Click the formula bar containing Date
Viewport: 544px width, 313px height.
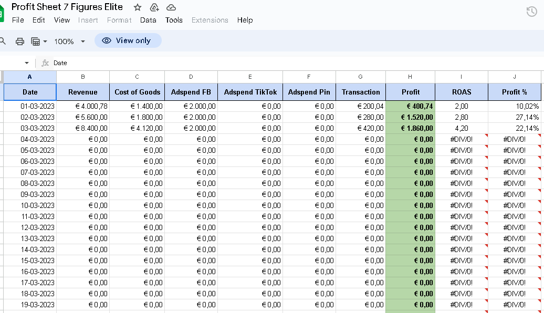coord(263,63)
